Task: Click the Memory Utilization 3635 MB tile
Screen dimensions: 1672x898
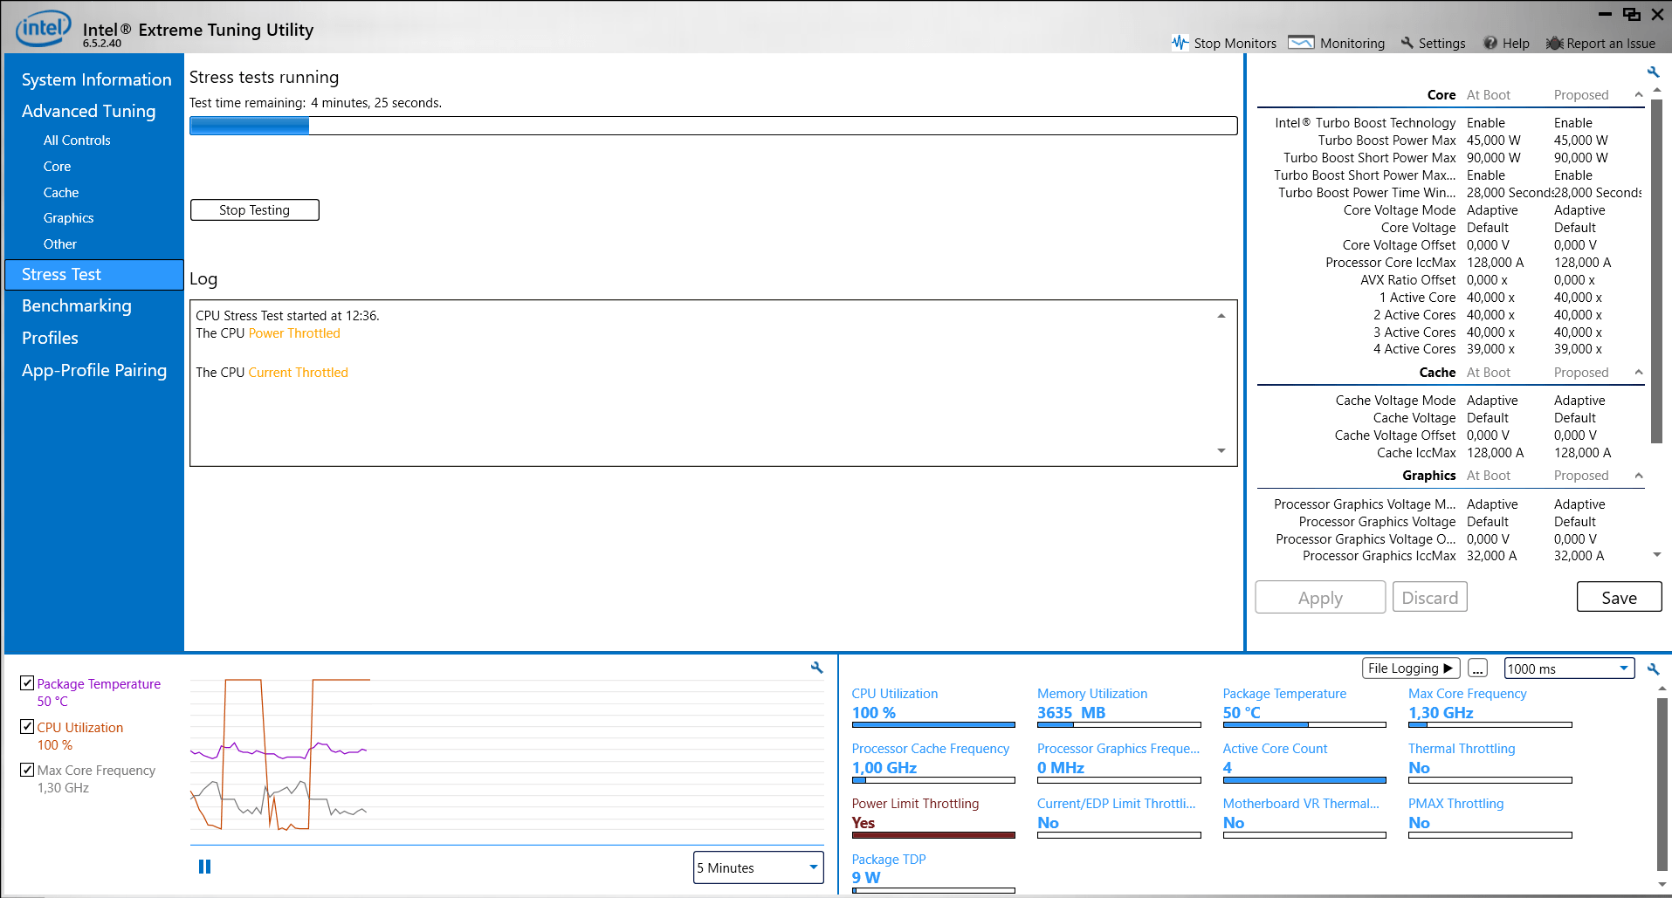Action: click(1118, 707)
